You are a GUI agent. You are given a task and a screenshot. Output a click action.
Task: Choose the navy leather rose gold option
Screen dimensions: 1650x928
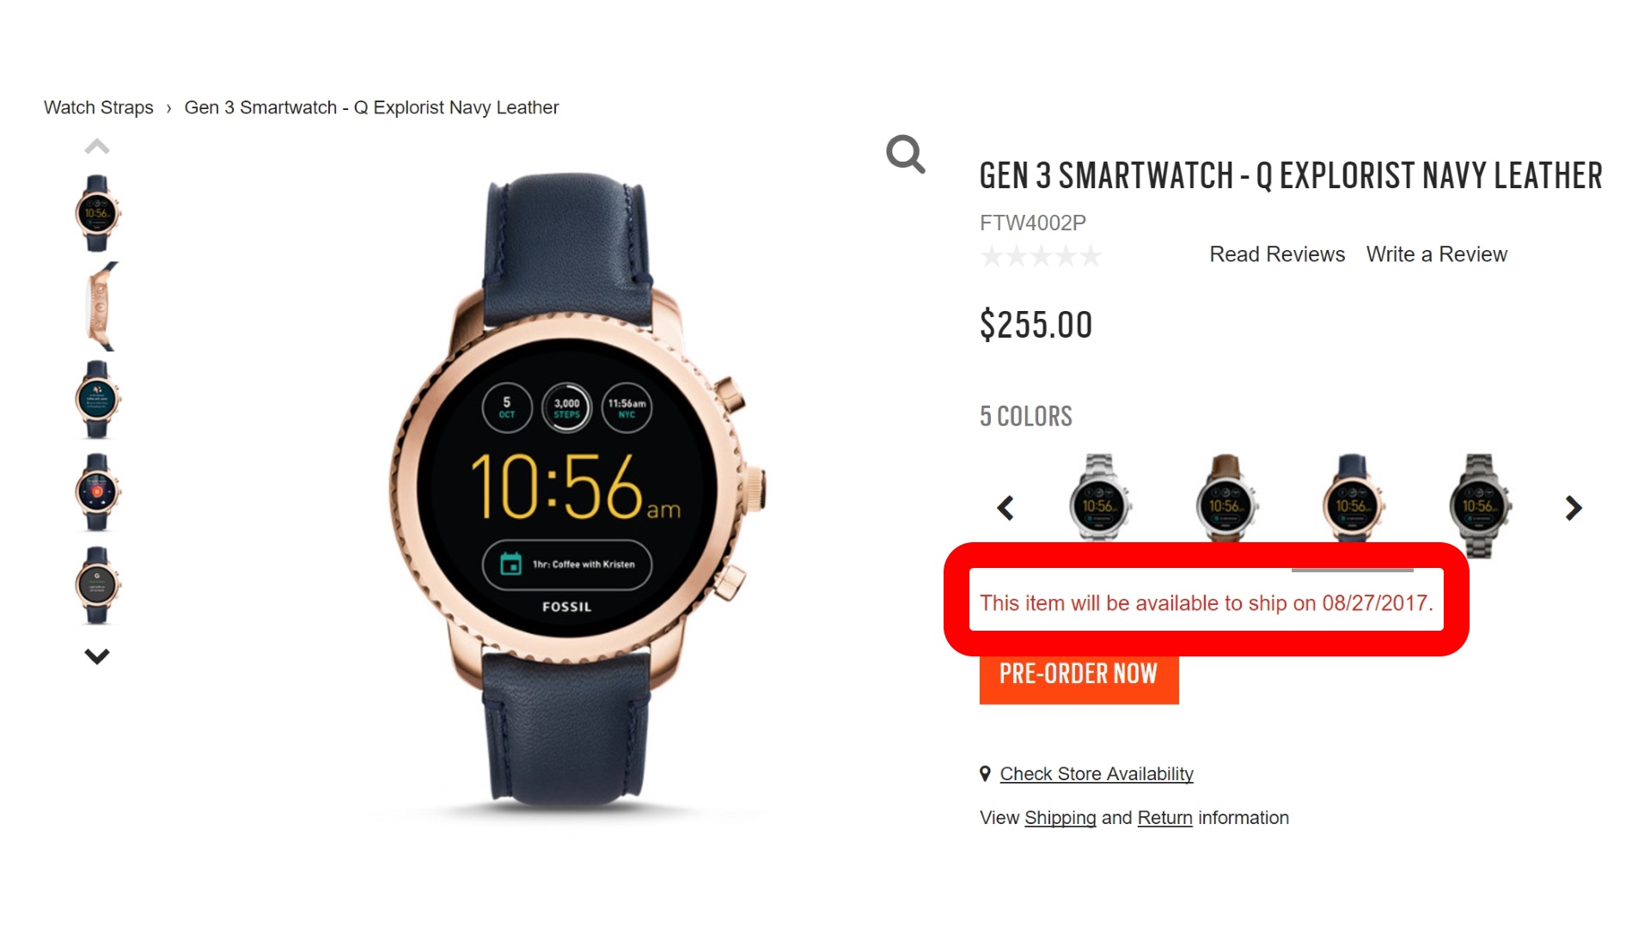coord(1353,498)
